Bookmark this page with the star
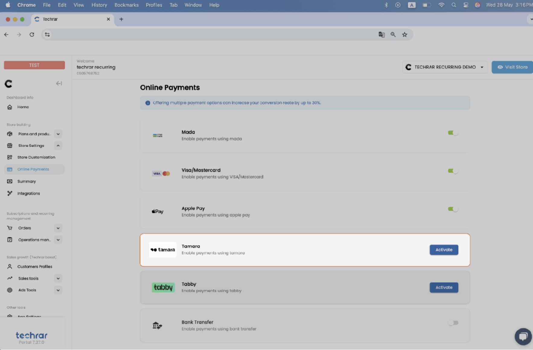Viewport: 533px width, 350px height. [x=405, y=35]
